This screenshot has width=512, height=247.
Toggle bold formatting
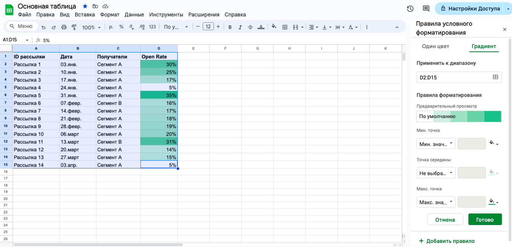(230, 27)
